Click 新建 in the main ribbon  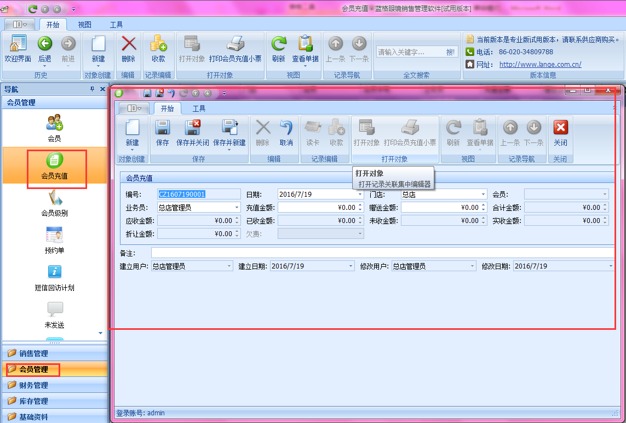(98, 49)
